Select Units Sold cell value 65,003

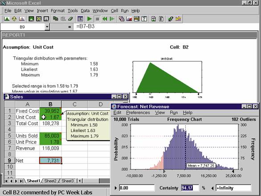(51, 136)
